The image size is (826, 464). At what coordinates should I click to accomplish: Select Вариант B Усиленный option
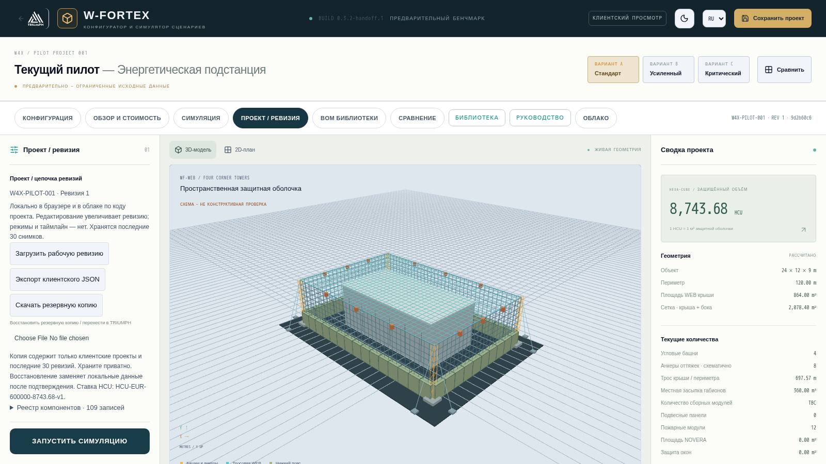pyautogui.click(x=668, y=70)
